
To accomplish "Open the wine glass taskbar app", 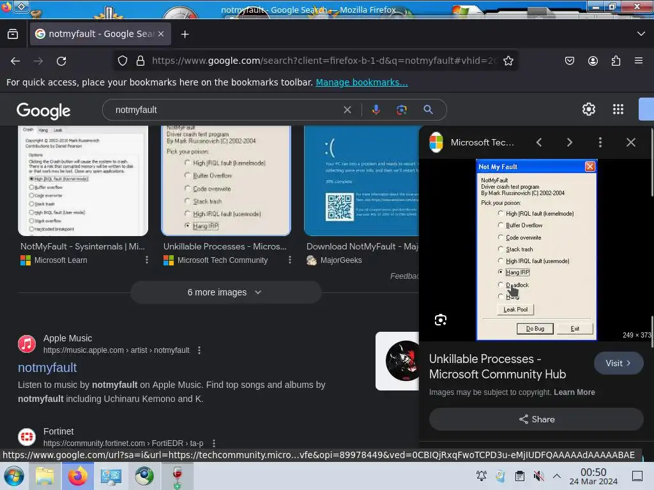I will click(x=178, y=477).
